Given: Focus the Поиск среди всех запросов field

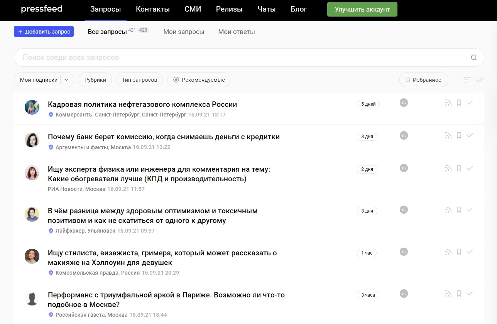Looking at the screenshot, I should (249, 57).
